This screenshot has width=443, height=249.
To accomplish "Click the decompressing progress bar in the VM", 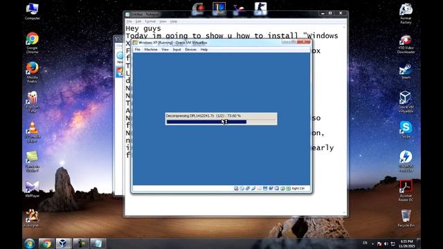I will point(221,122).
